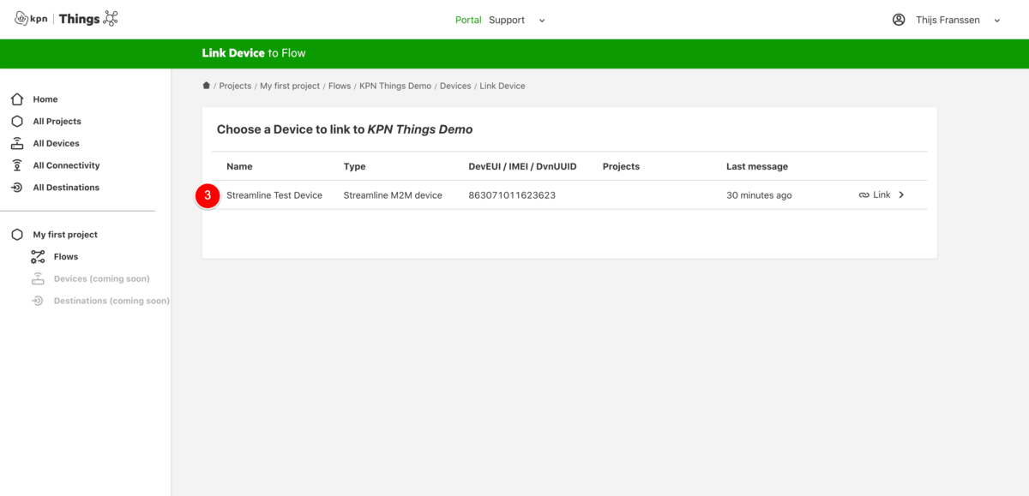Click the user account avatar icon

coord(899,20)
